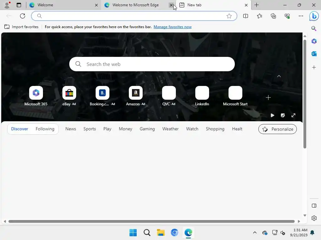Screen dimensions: 321x240
Task: Toggle the sidebar visibility icon
Action: coord(314,206)
